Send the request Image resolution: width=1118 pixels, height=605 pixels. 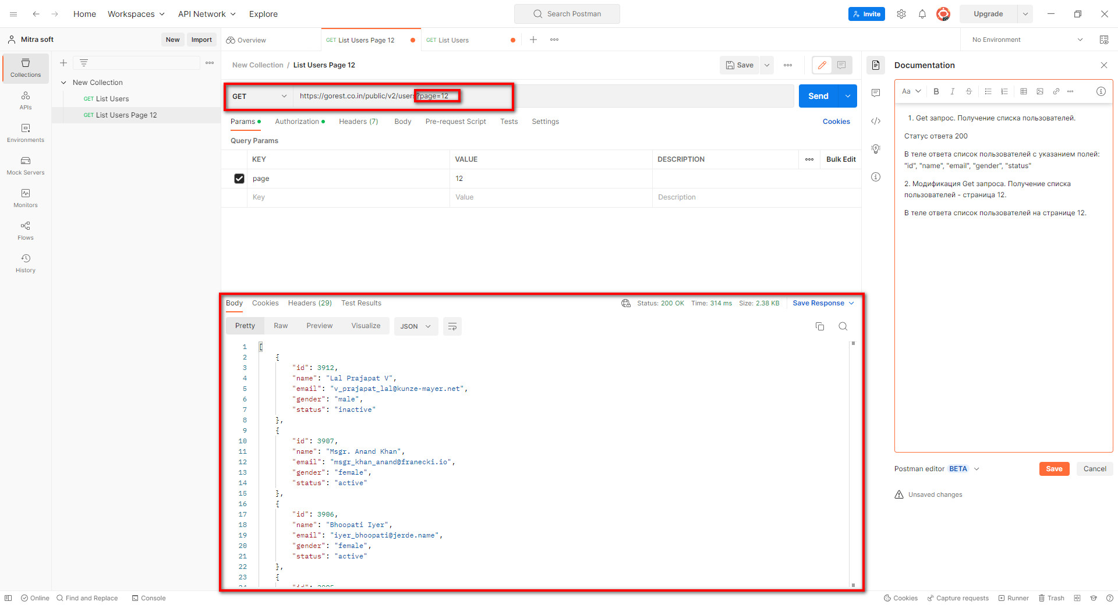tap(818, 96)
